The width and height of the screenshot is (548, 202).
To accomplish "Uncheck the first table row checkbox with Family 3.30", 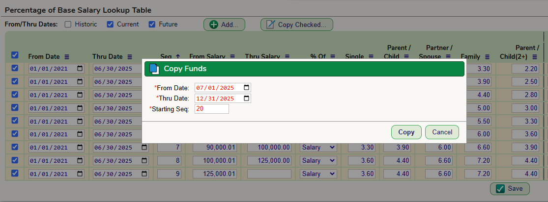I will (15, 68).
